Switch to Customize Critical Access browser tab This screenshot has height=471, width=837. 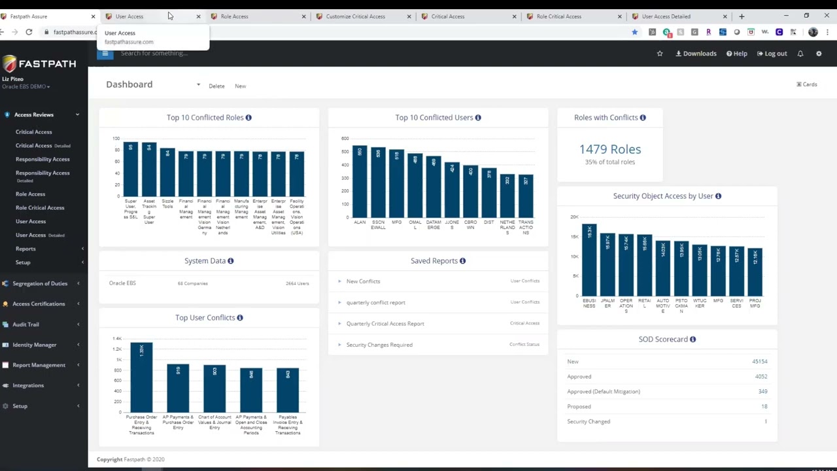click(356, 16)
